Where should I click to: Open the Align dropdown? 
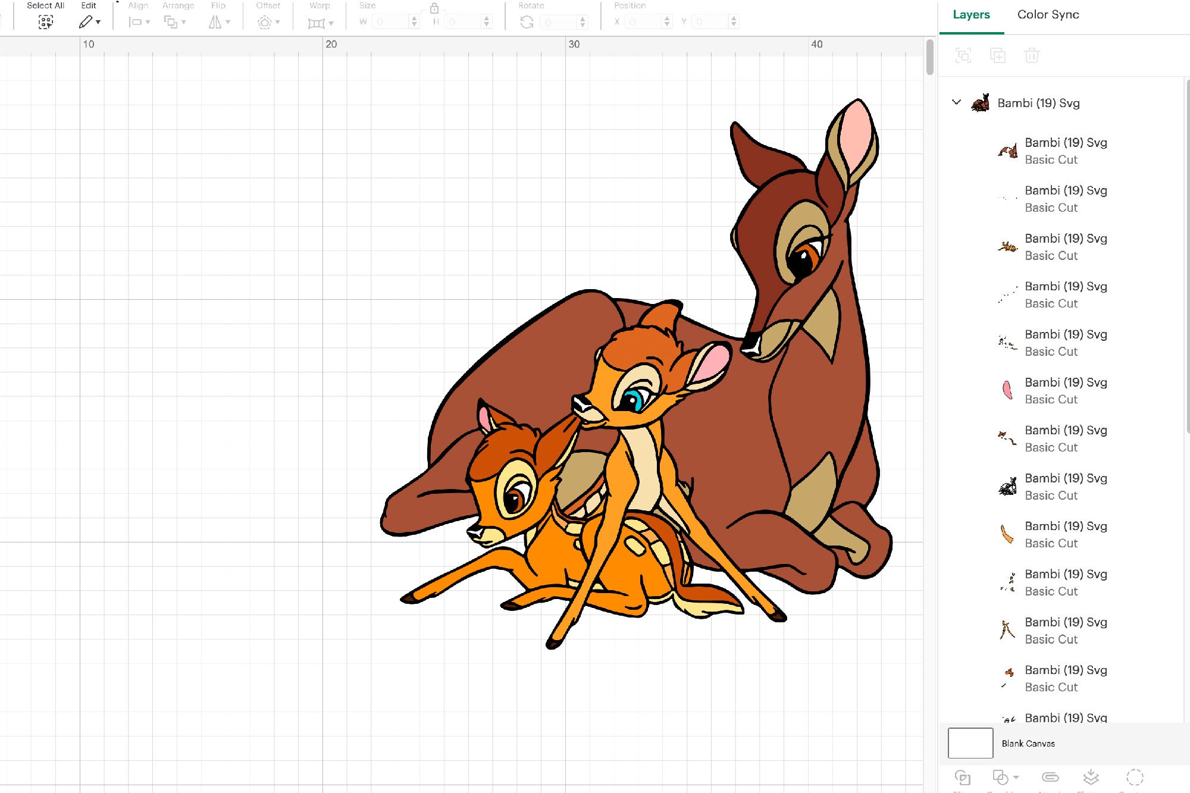(x=137, y=21)
